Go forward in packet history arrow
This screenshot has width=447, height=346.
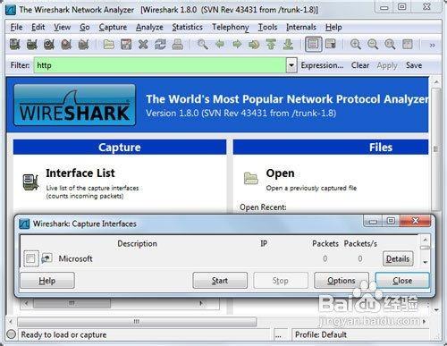pos(237,45)
